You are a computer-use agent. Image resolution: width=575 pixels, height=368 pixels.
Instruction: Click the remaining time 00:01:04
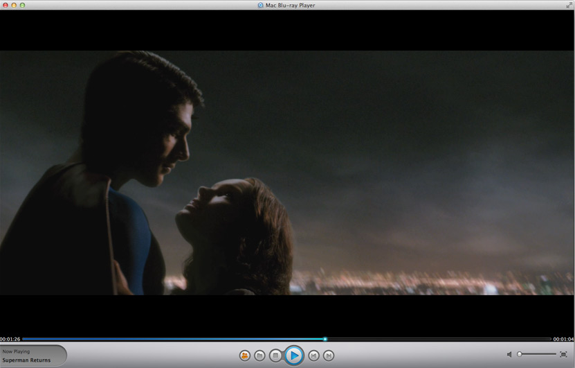(x=564, y=339)
